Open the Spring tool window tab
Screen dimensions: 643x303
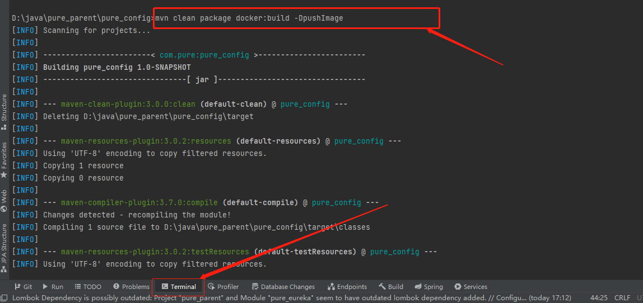point(428,287)
